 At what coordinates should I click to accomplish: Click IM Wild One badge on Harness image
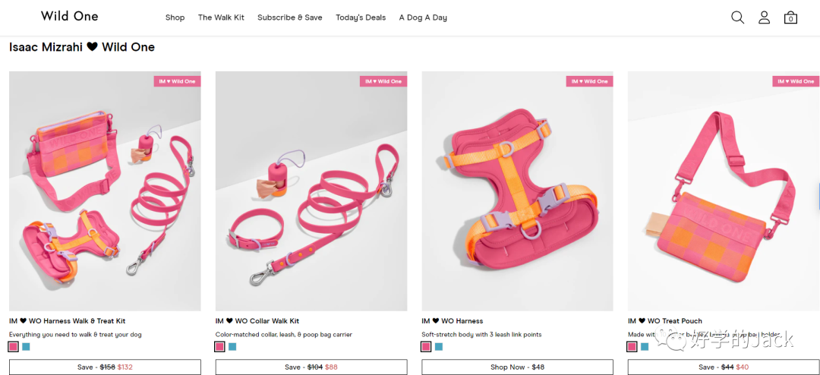coord(589,81)
